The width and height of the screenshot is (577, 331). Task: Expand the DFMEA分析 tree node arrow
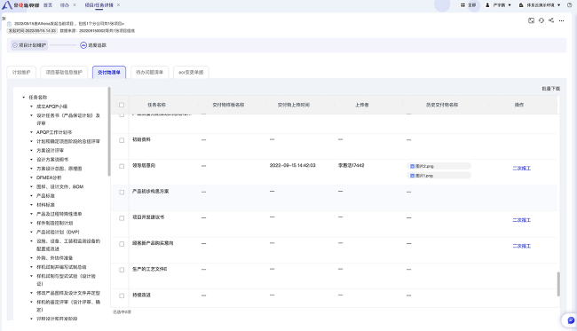point(31,177)
